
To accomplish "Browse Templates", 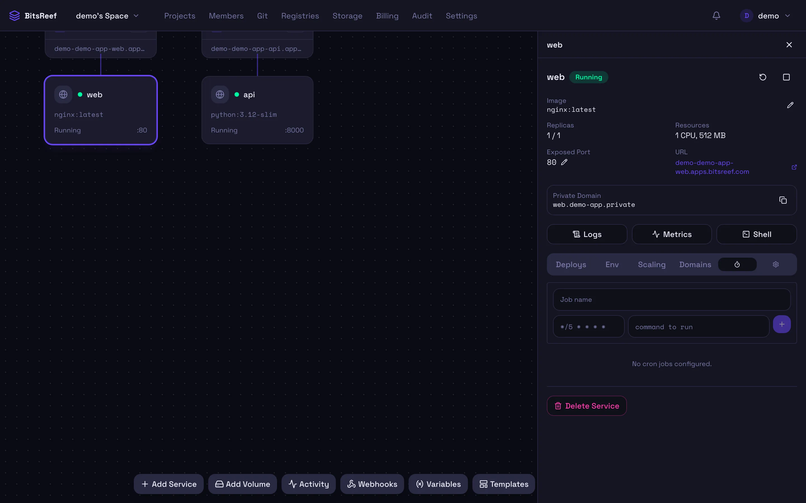I will 503,484.
